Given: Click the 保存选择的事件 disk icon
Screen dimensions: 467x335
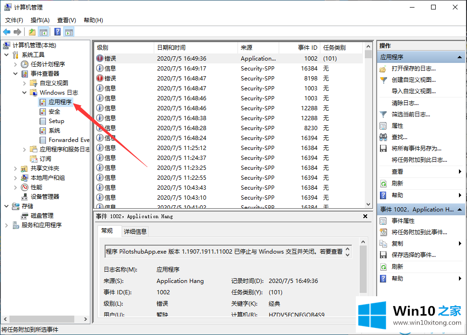Looking at the screenshot, I should [383, 255].
